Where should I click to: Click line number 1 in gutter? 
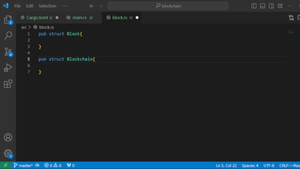(x=29, y=34)
